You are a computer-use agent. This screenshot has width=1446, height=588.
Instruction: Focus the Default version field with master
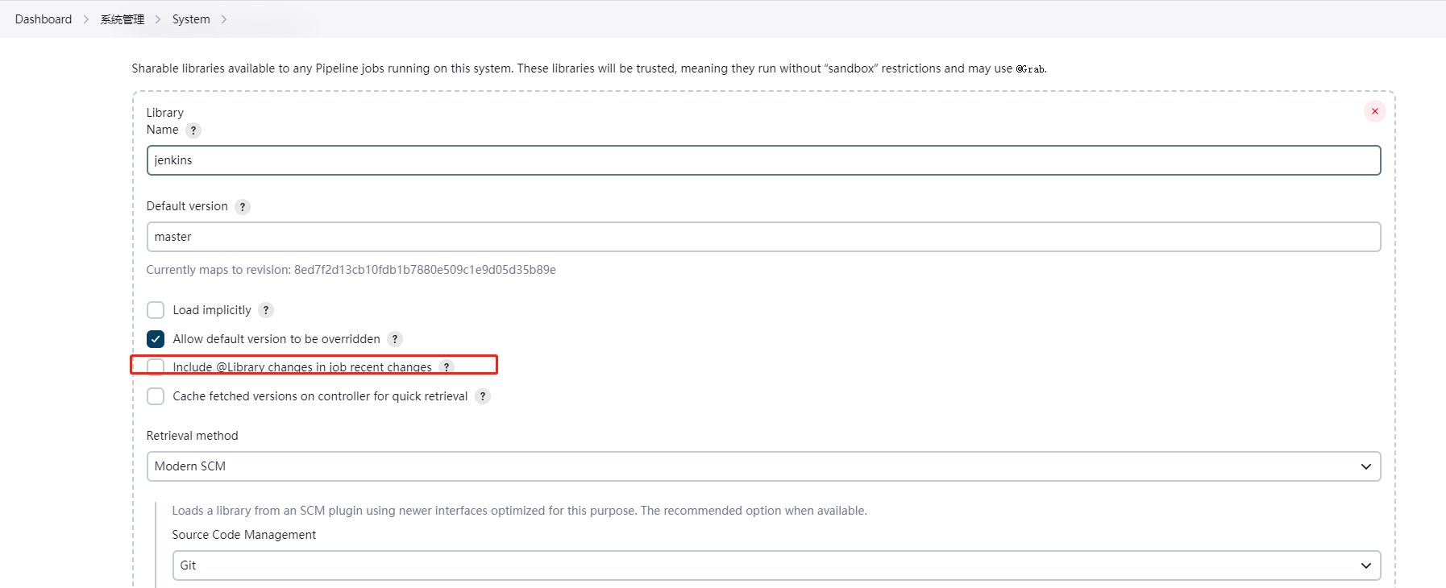(x=762, y=237)
